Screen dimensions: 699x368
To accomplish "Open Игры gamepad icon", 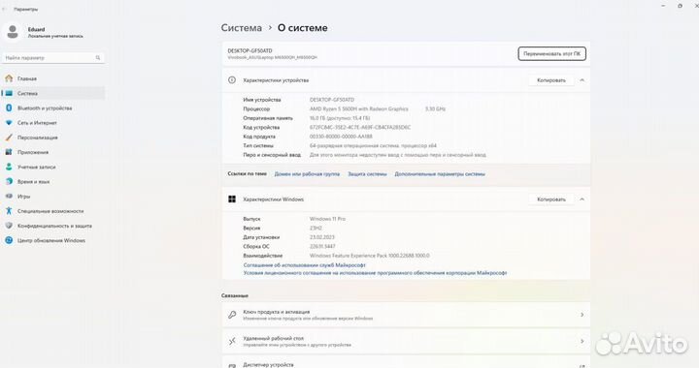I will coord(9,196).
